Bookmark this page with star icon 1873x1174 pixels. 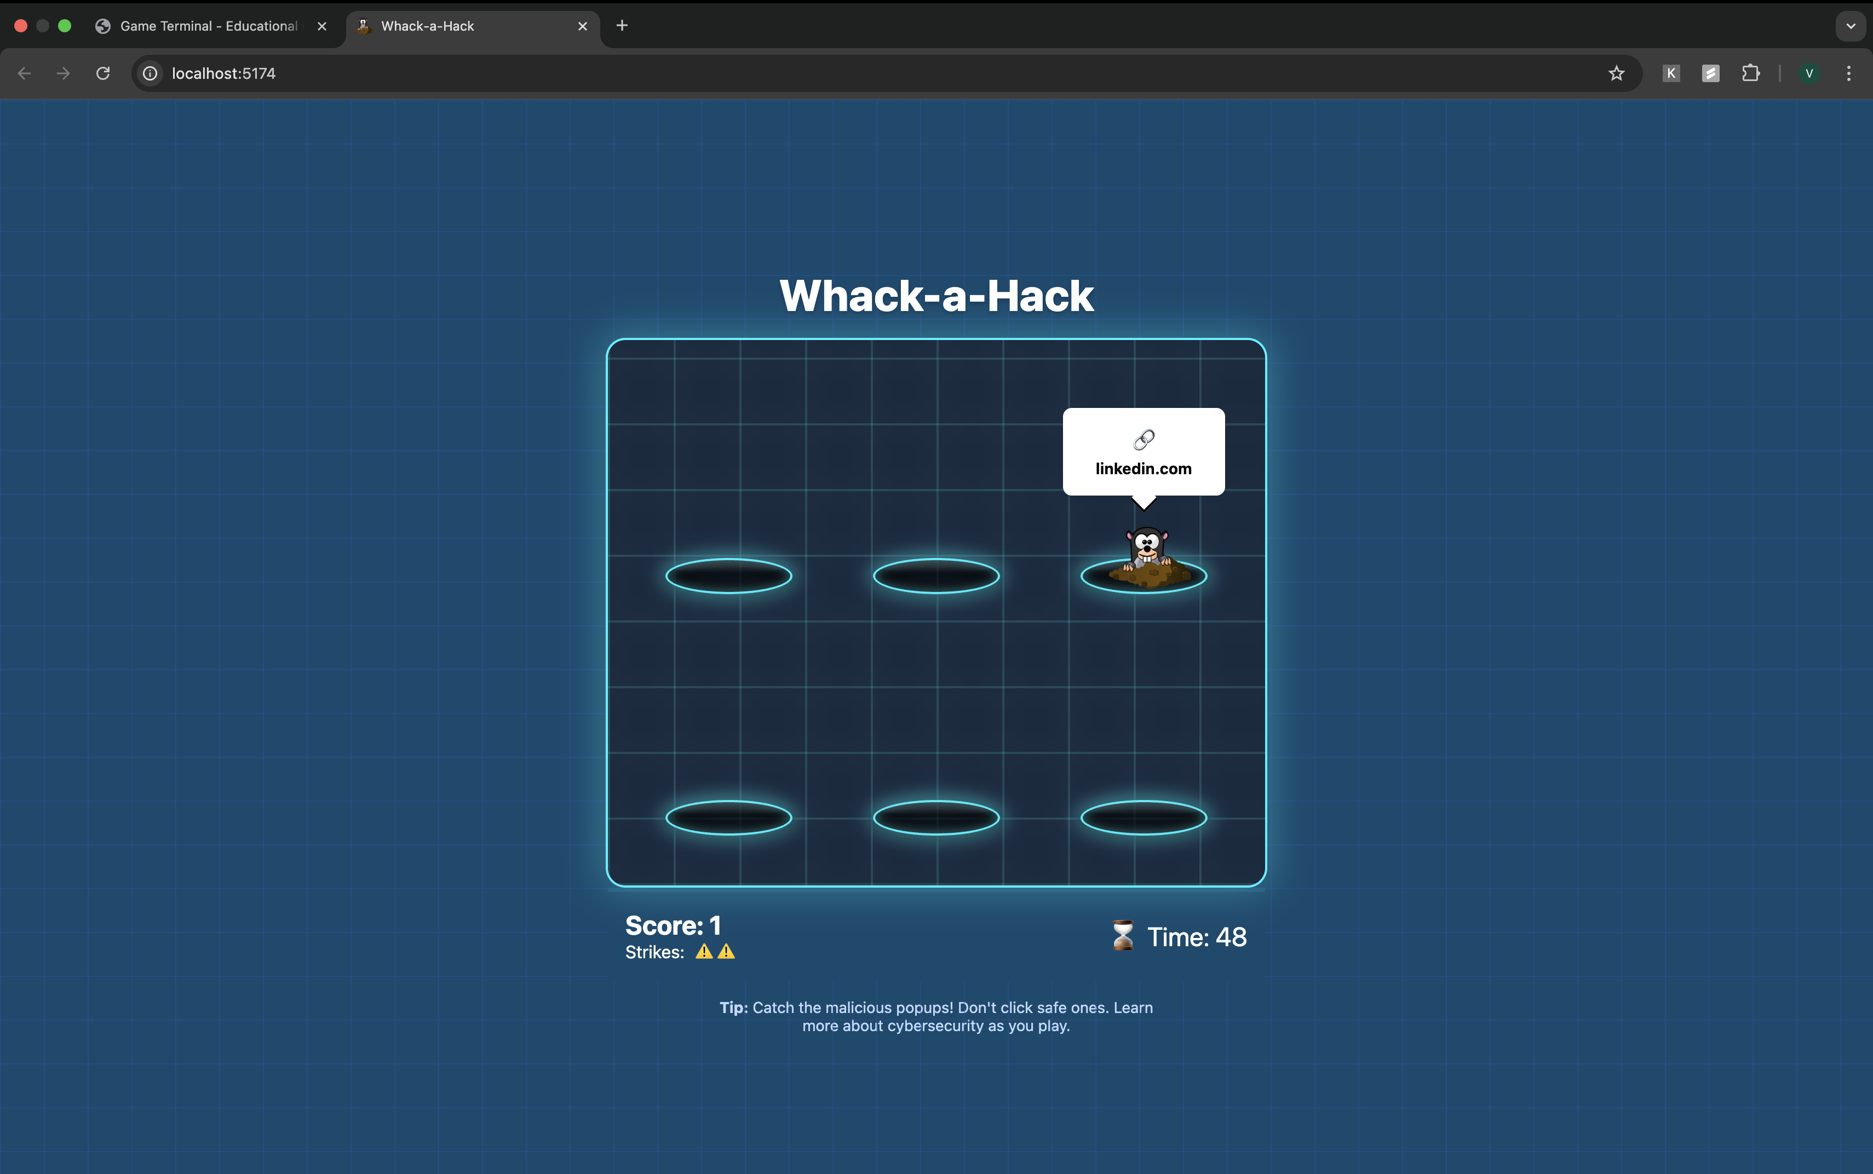click(1616, 73)
